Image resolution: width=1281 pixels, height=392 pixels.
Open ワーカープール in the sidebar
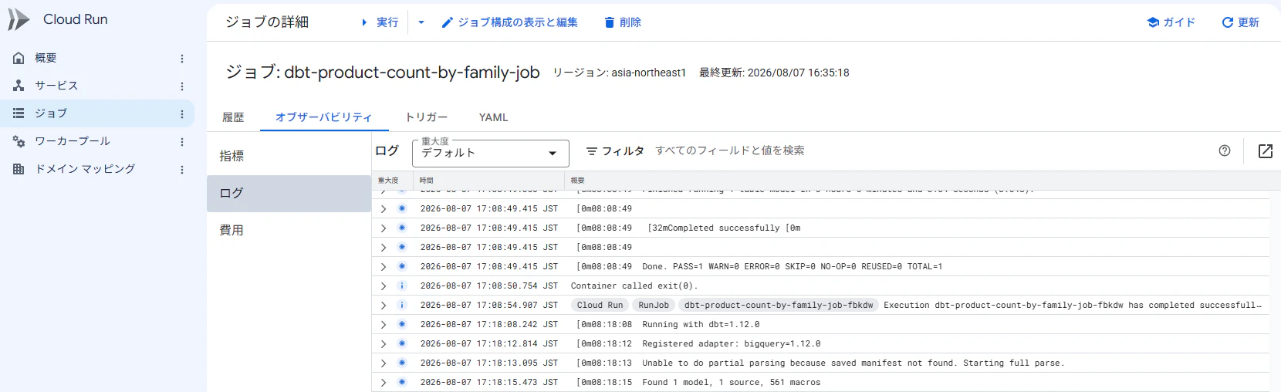[x=73, y=141]
